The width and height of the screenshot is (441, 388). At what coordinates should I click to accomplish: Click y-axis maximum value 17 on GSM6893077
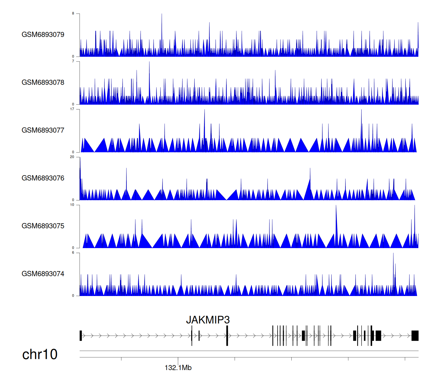point(72,109)
